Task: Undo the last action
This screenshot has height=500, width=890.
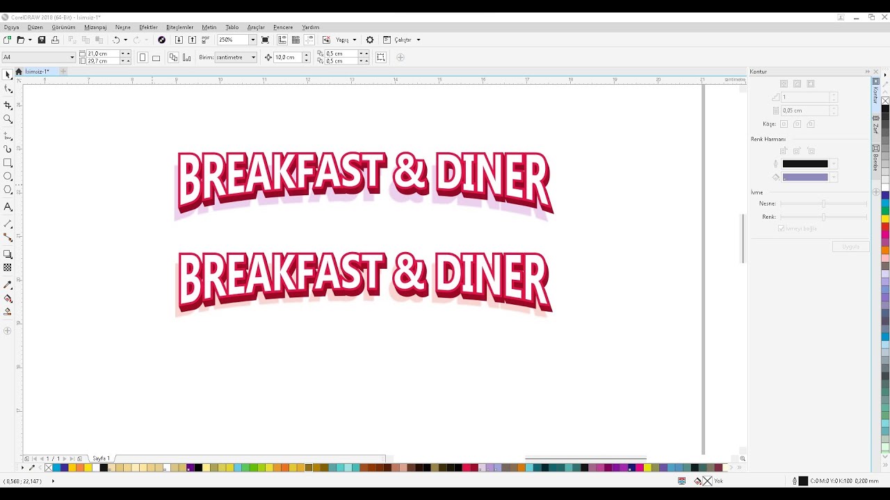Action: pyautogui.click(x=116, y=40)
